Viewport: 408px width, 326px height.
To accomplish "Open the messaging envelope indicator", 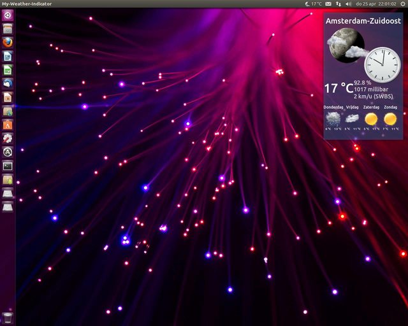I will [x=328, y=4].
